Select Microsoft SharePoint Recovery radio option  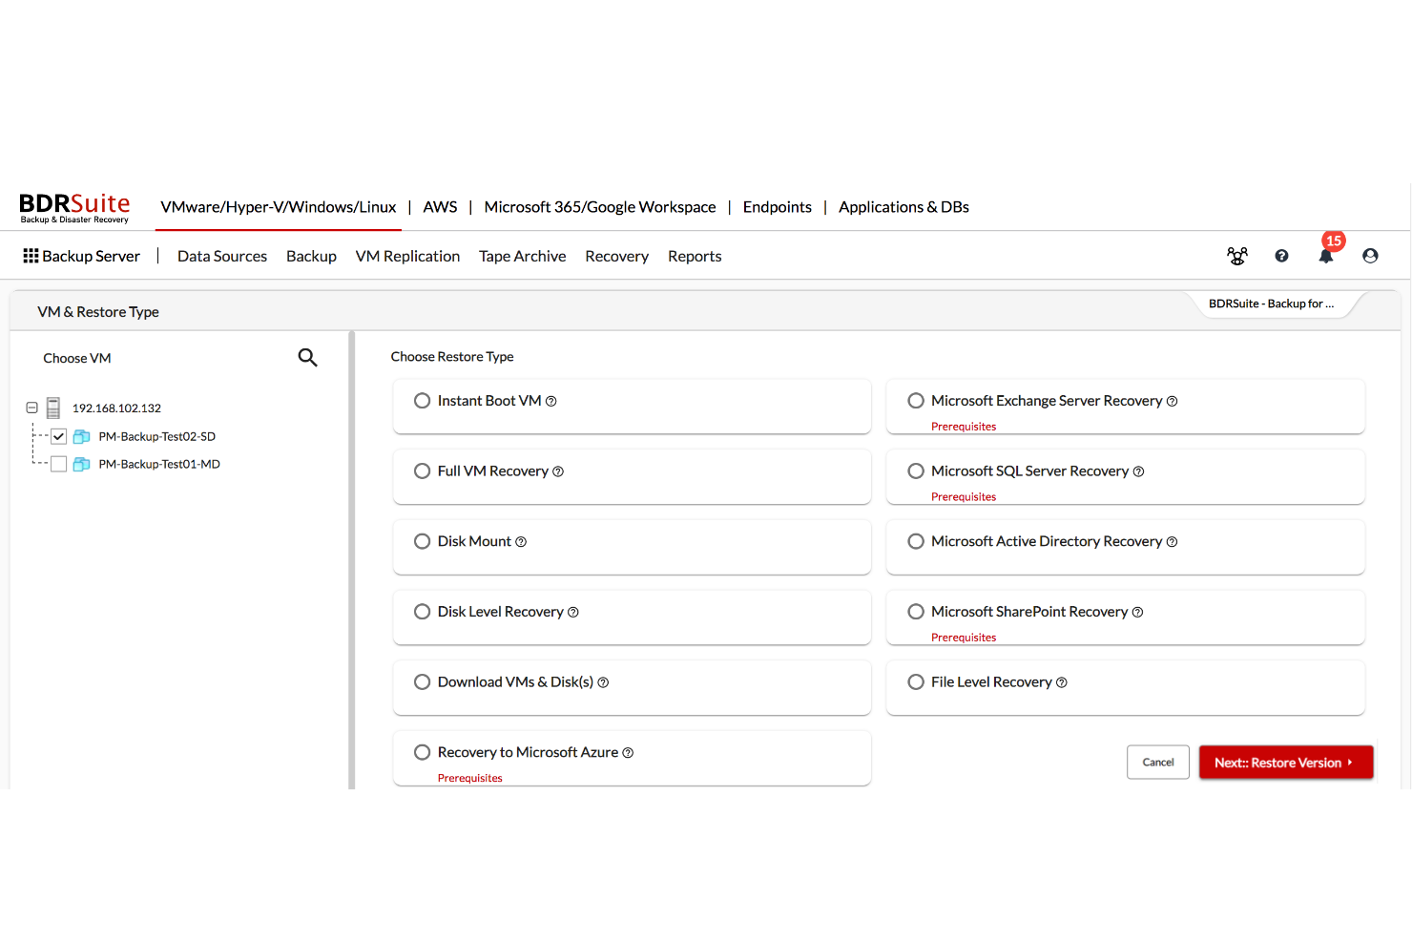916,612
